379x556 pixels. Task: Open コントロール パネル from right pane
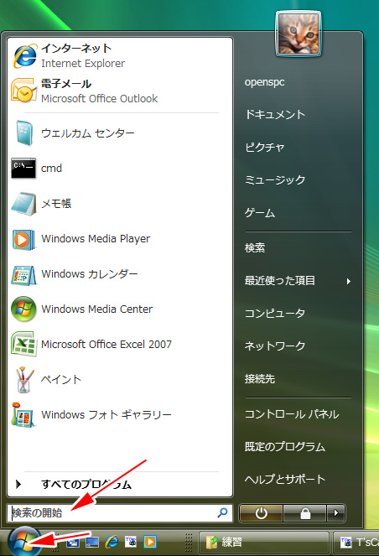(292, 413)
